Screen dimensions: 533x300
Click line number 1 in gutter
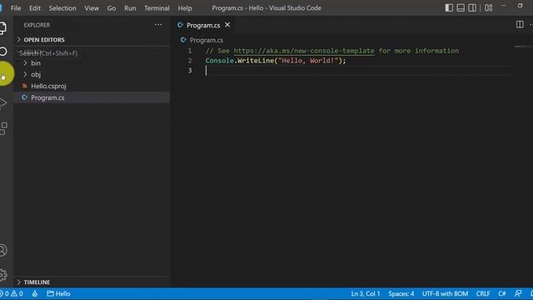[x=190, y=51]
